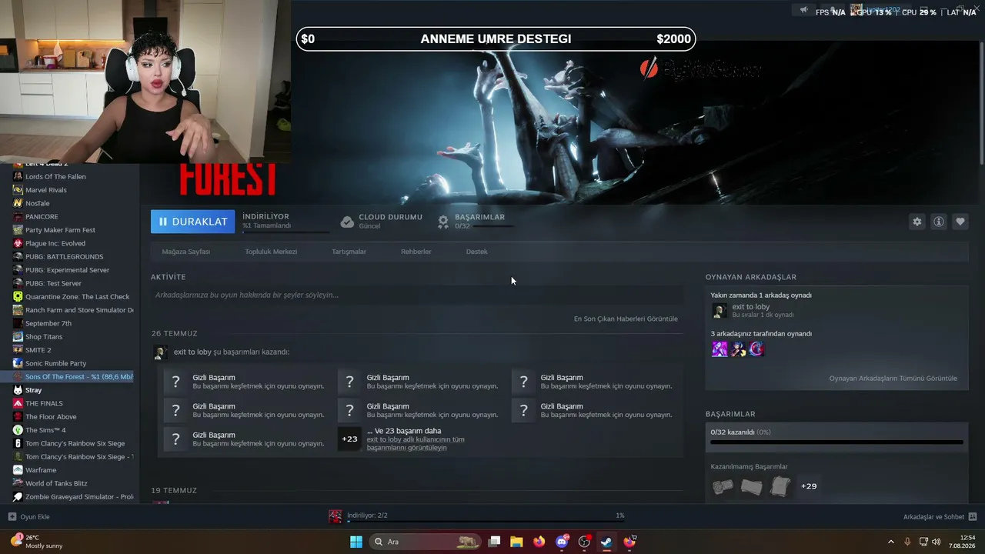The height and width of the screenshot is (554, 985).
Task: Click The Sims 4 game icon
Action: [18, 430]
